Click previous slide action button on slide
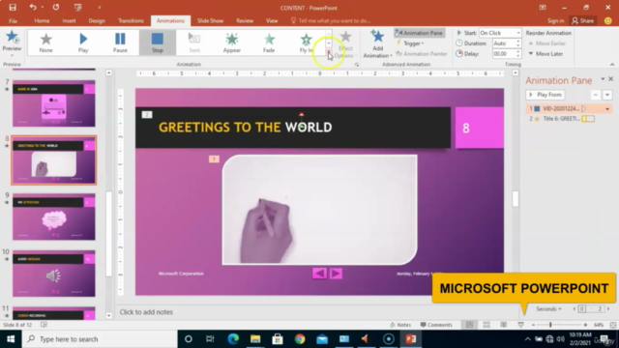The width and height of the screenshot is (619, 348). 319,273
